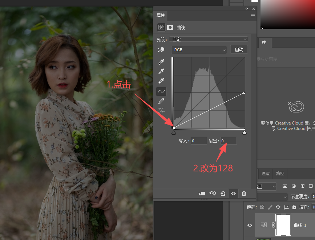Click the black point slider under the curve

[174, 133]
